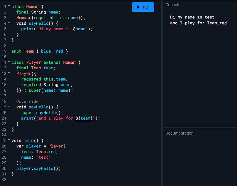Image resolution: width=237 pixels, height=186 pixels.
Task: Click the enum Team name on line 9
Action: click(x=29, y=51)
